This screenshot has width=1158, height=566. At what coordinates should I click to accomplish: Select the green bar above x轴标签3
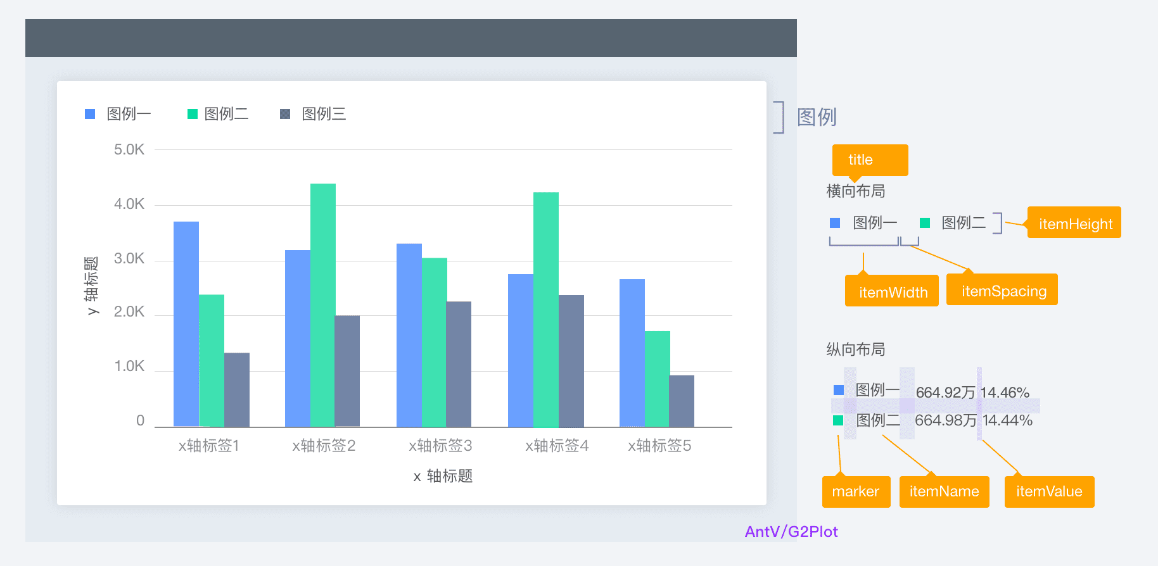435,343
